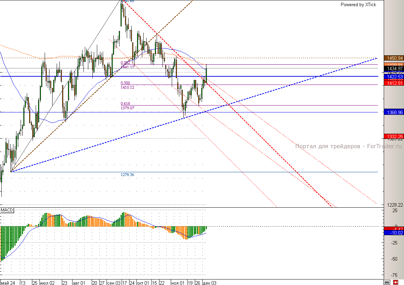Select the black 1434.97 current price label

394,68
